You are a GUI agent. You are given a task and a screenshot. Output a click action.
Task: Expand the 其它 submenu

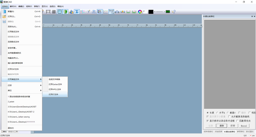pyautogui.click(x=22, y=90)
